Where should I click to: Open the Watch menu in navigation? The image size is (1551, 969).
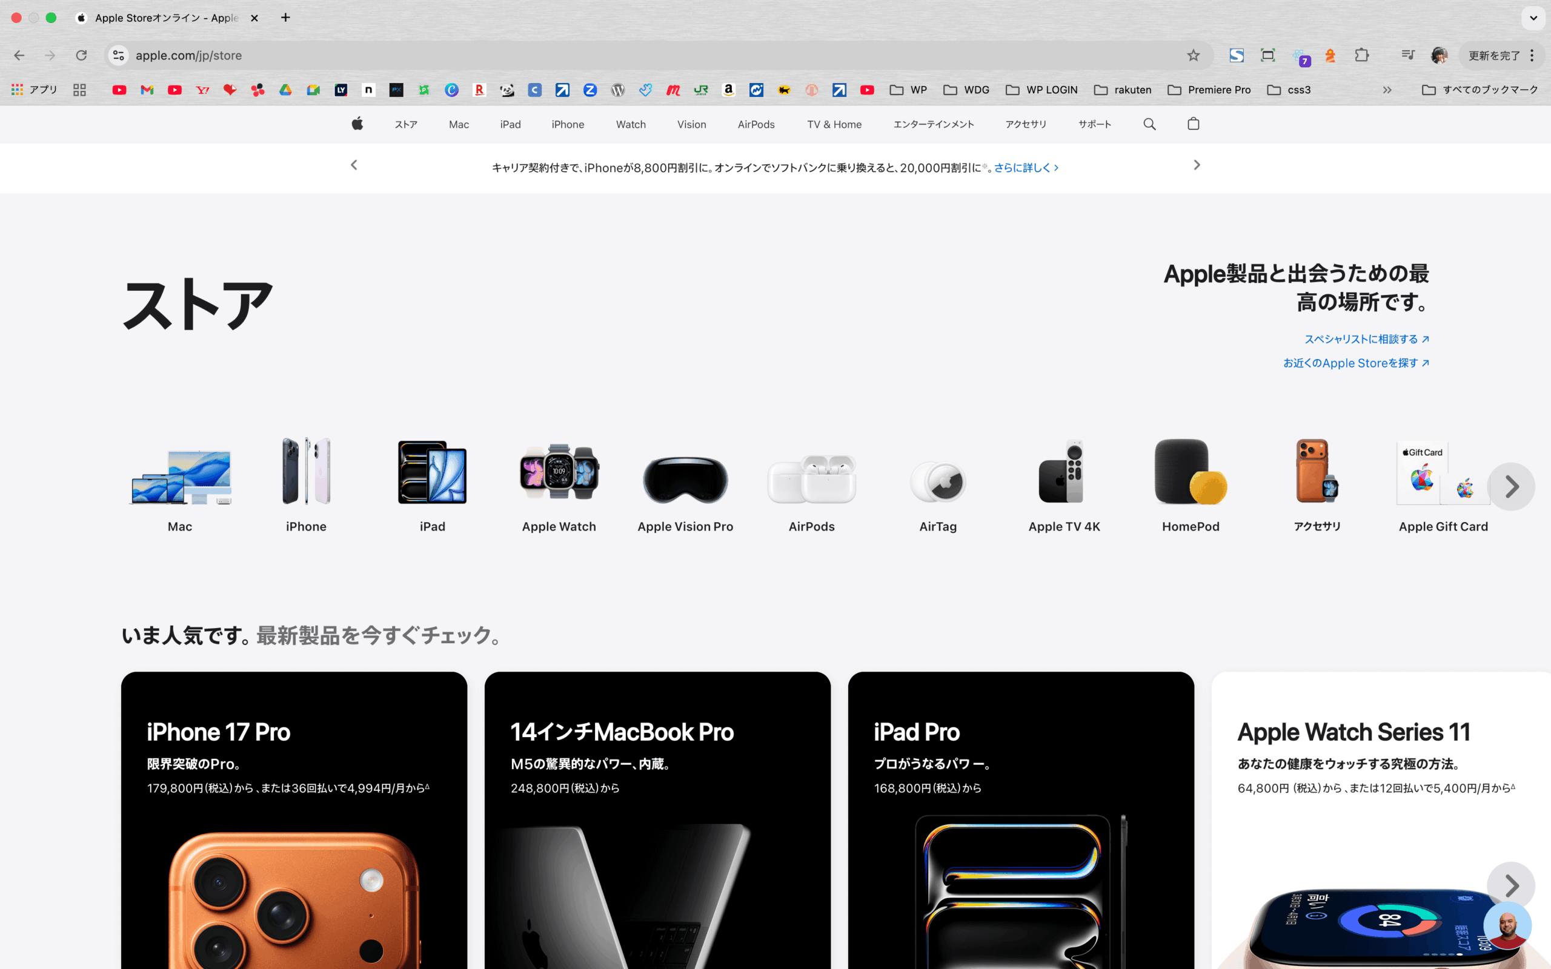[x=631, y=124]
